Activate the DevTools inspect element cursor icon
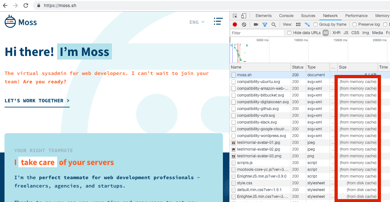 click(235, 16)
